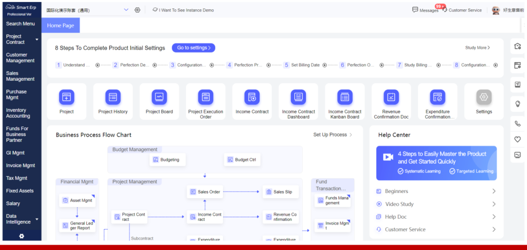Open the Income Contract shortcut icon
Image resolution: width=527 pixels, height=250 pixels.
click(252, 97)
